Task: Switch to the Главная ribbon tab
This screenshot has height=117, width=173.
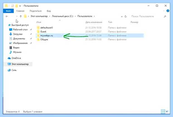Action: [x=20, y=11]
